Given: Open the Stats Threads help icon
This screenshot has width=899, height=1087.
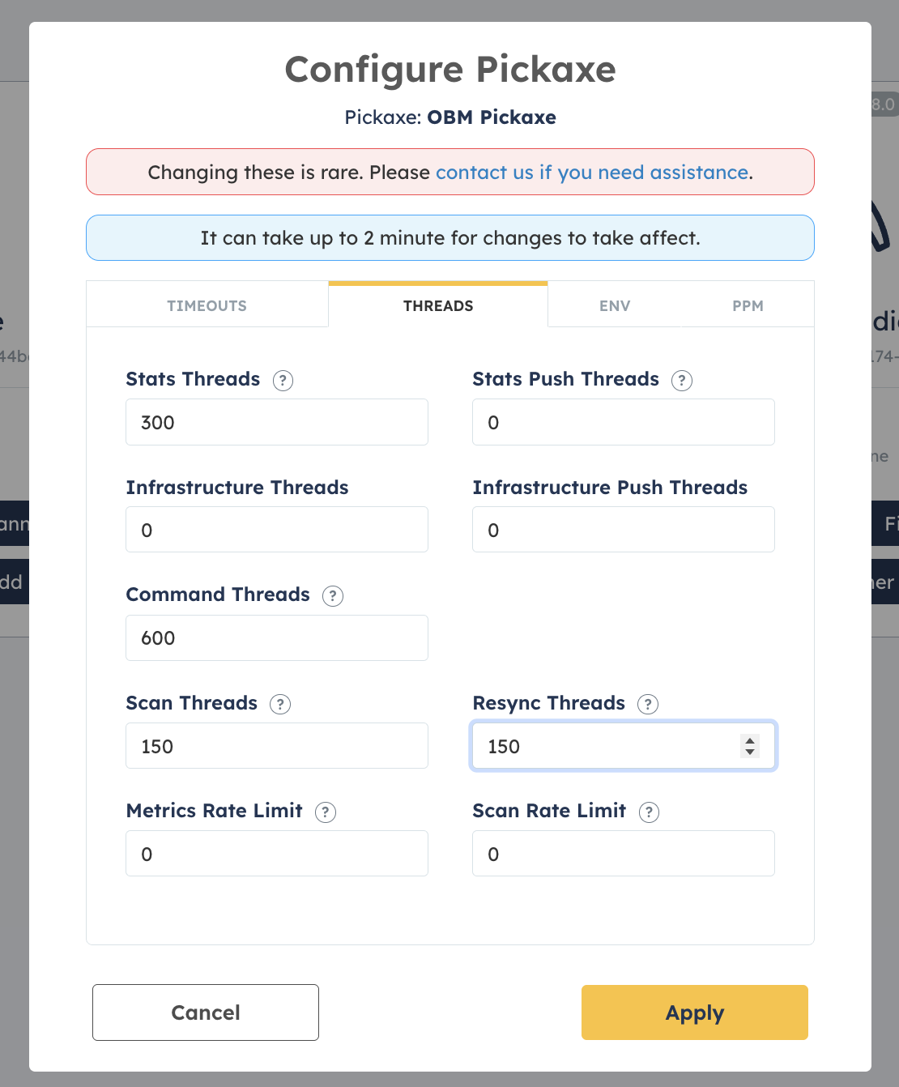Looking at the screenshot, I should pyautogui.click(x=283, y=380).
